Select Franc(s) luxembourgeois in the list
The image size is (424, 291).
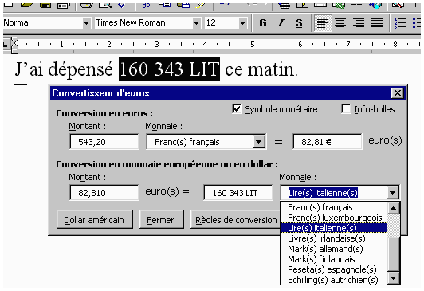coord(334,218)
